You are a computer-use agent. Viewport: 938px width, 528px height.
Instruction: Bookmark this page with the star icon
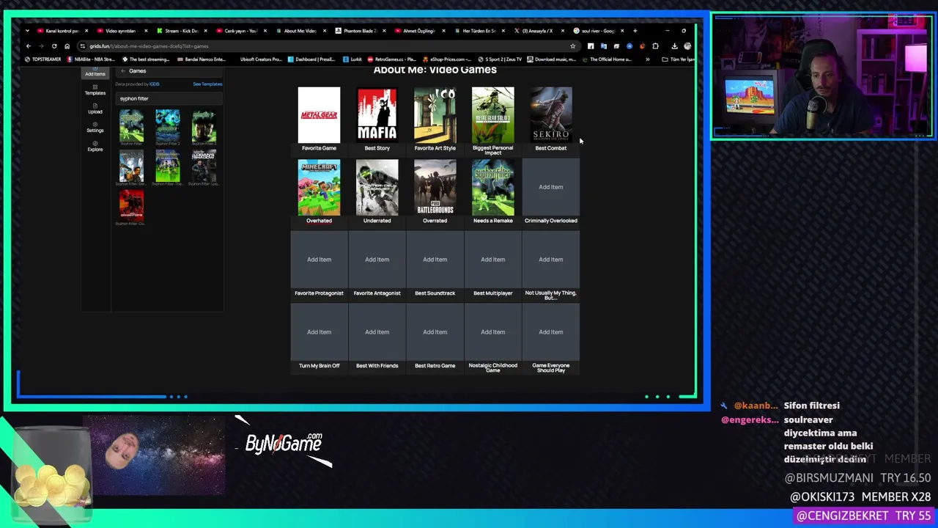[572, 46]
